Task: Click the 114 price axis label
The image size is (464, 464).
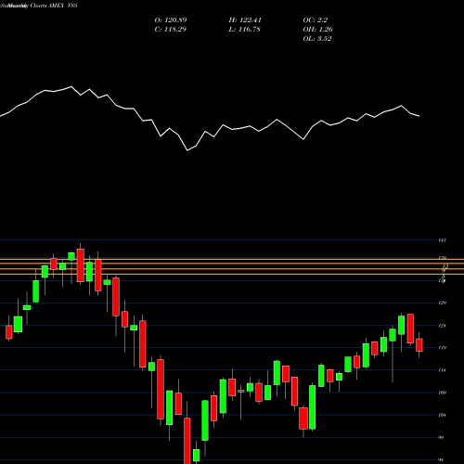Action: tap(443, 370)
